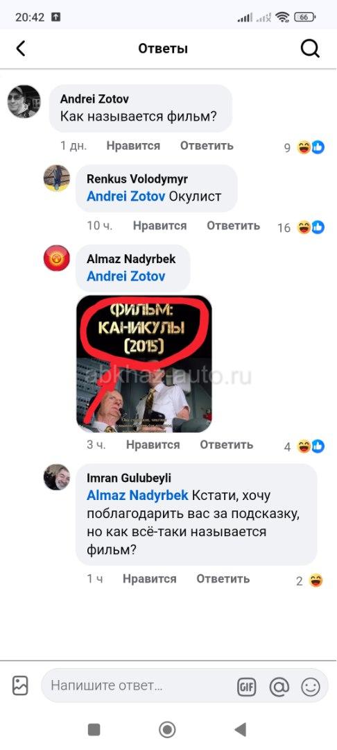
Task: Open Almaz Nadyrbek's flag avatar
Action: coord(57,258)
